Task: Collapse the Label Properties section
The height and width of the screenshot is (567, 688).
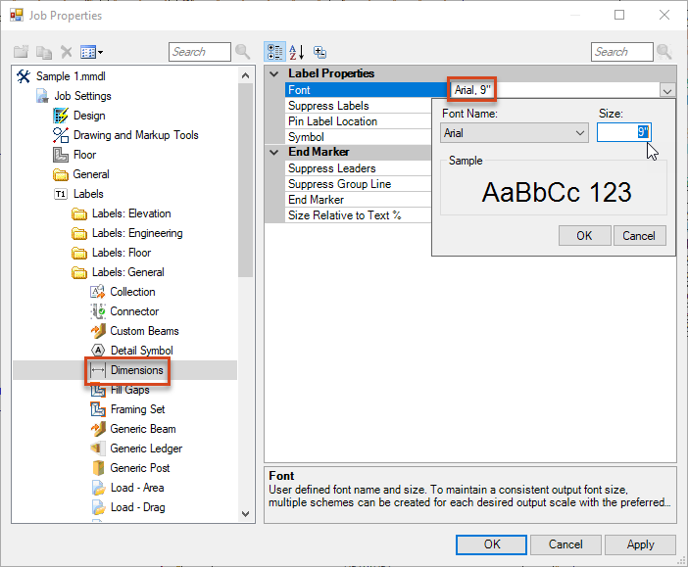Action: 274,73
